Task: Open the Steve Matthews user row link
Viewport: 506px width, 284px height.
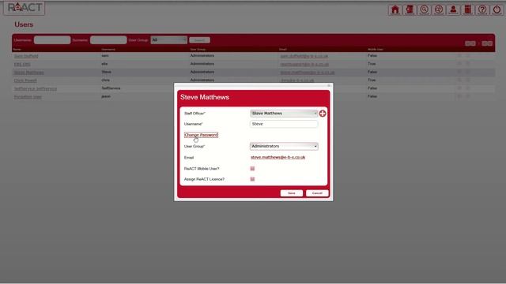Action: coord(29,73)
